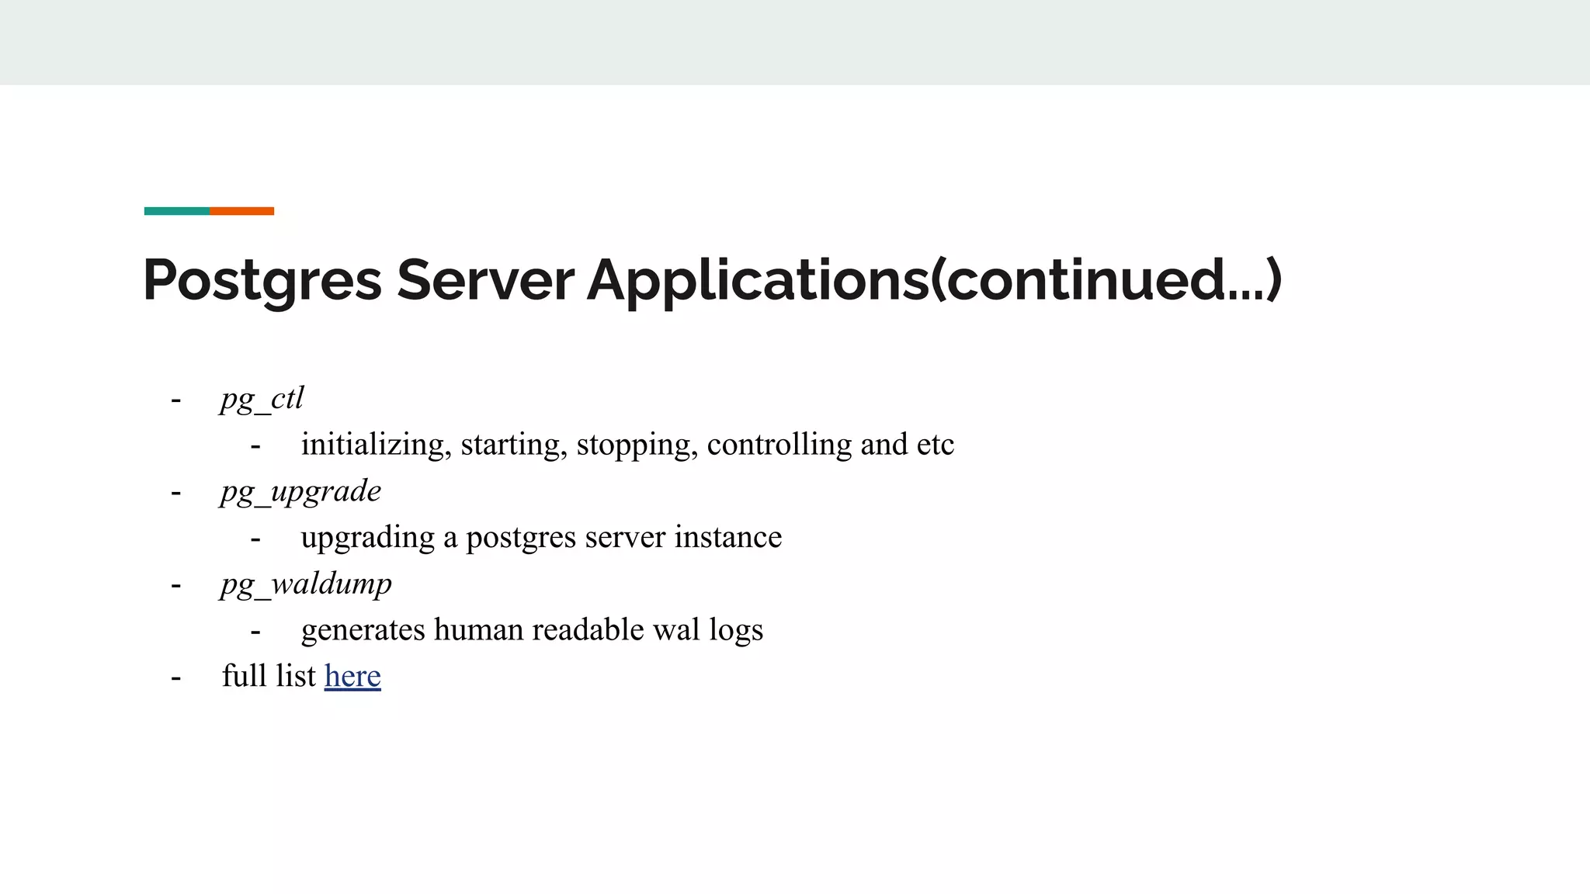Image resolution: width=1590 pixels, height=894 pixels.
Task: Click 'upgrading a postgres server instance' line
Action: (x=541, y=538)
